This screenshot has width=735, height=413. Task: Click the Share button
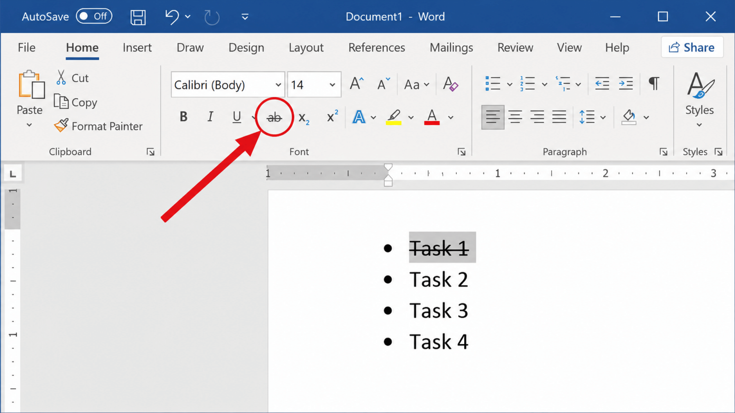click(692, 47)
